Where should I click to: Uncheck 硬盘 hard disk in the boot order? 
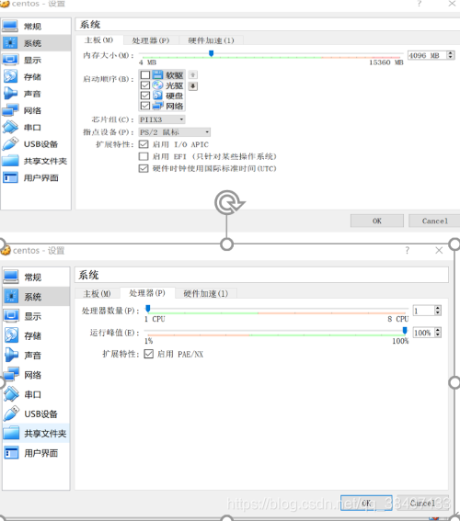coord(145,96)
